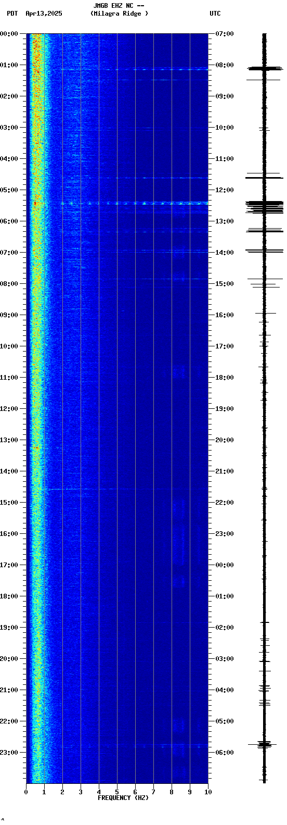Select the UTC axis "14:00" label
Screen dimensions: 287x825
point(225,253)
